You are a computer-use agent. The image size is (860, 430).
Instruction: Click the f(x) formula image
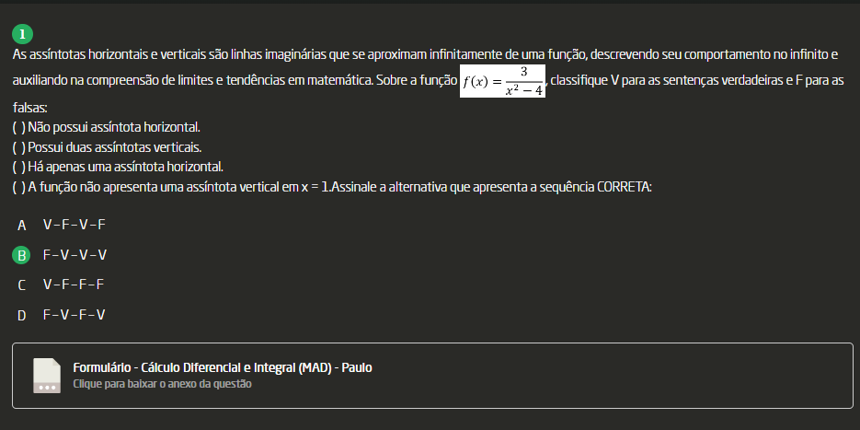[502, 81]
